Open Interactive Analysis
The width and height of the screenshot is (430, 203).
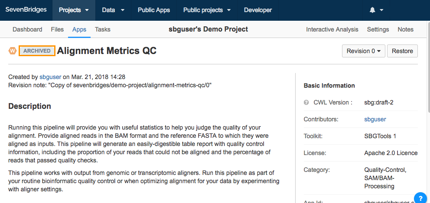[x=332, y=29]
